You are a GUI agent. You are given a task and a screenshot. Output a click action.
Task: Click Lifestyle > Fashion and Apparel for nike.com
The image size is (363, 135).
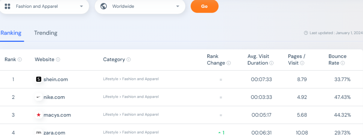pos(131,97)
